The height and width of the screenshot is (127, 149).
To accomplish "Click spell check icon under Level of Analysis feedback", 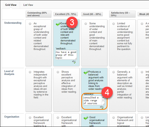I will click(101, 107).
